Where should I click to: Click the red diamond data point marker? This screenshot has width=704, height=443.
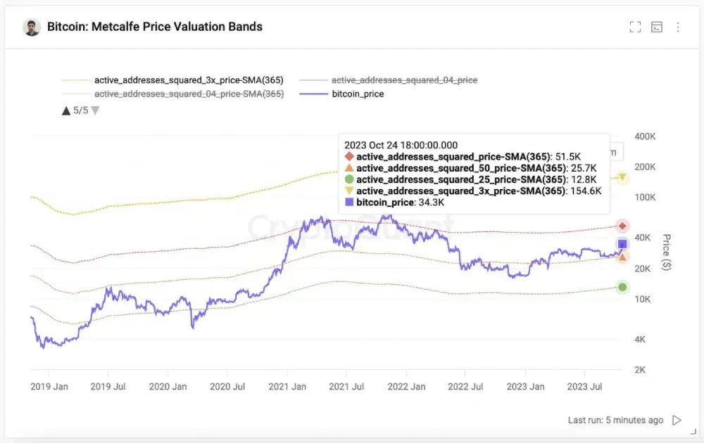click(x=622, y=226)
